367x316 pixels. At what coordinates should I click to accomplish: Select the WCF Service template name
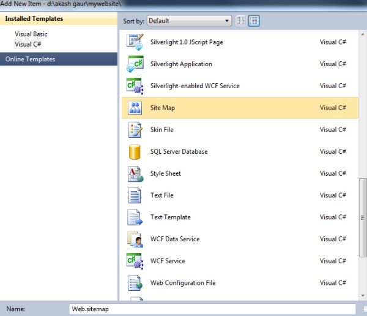pos(168,261)
